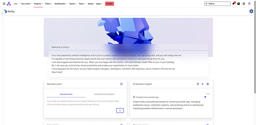Open the Jira settings gear in top bar

[x=244, y=4]
